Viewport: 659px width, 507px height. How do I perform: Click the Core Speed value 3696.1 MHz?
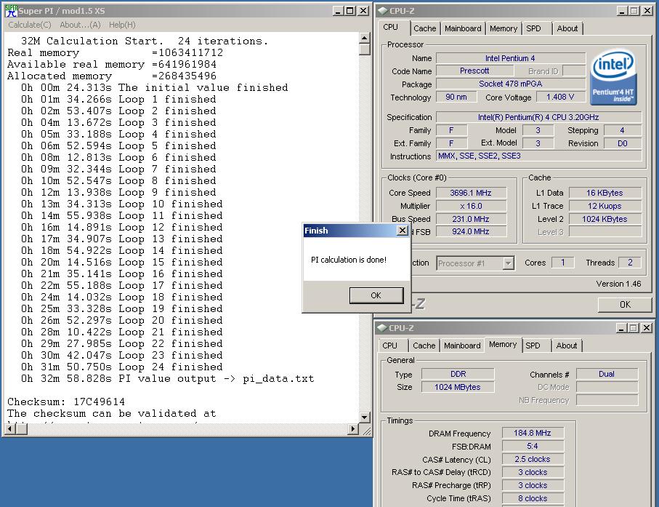pyautogui.click(x=471, y=193)
